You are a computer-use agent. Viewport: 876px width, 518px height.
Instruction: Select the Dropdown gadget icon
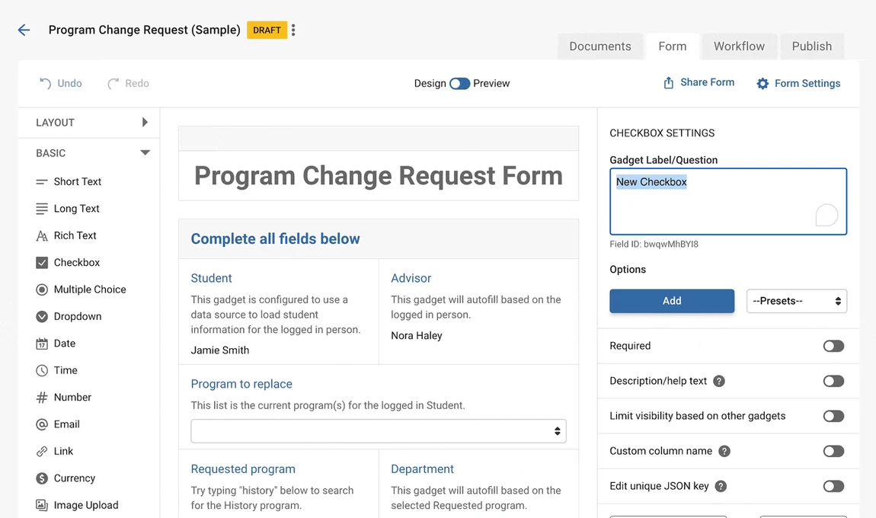coord(42,316)
